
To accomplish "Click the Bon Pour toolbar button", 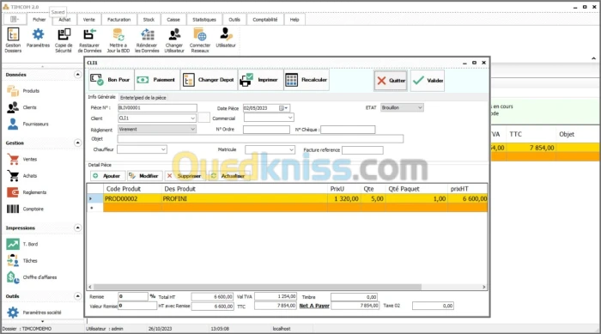I will (111, 80).
